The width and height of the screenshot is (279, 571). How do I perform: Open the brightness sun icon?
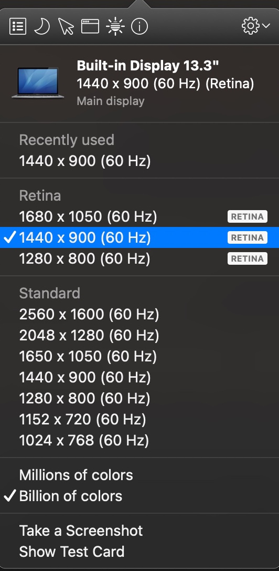pyautogui.click(x=115, y=27)
